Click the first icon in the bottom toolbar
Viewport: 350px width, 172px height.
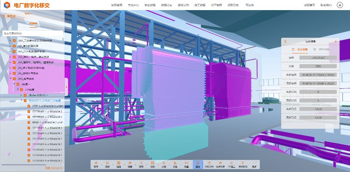click(x=96, y=164)
